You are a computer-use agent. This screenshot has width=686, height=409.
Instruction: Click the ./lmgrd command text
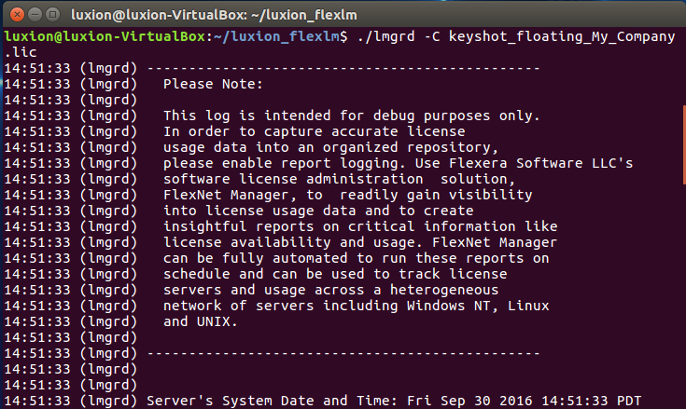(x=383, y=36)
